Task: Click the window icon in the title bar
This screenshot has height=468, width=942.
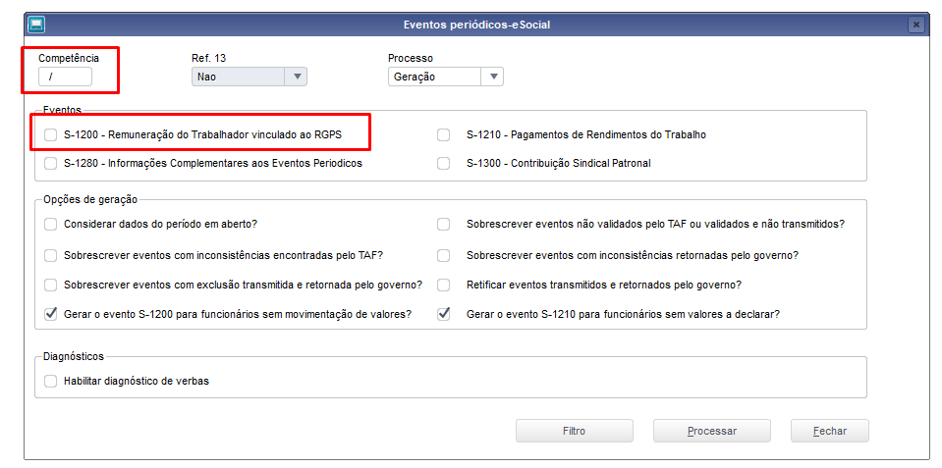Action: (x=36, y=25)
